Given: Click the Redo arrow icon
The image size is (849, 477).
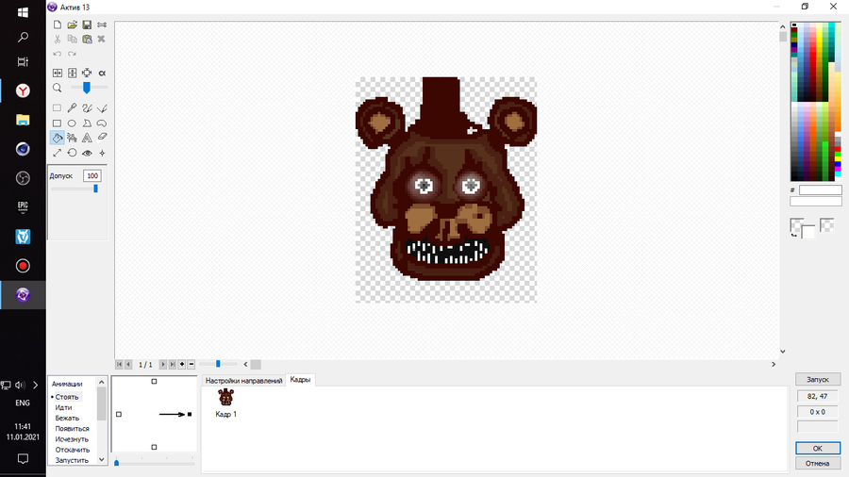Looking at the screenshot, I should tap(72, 54).
